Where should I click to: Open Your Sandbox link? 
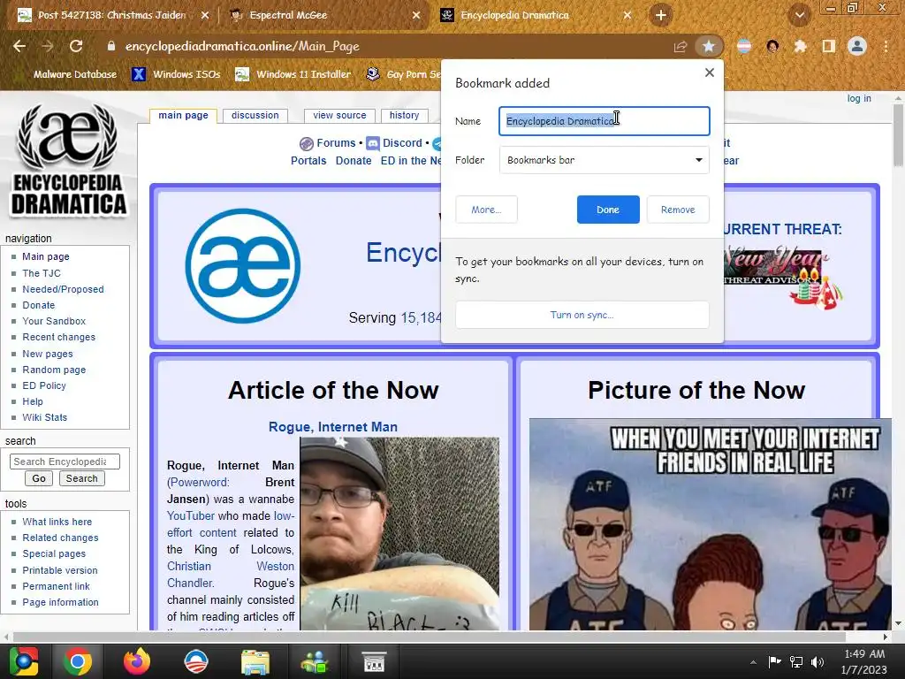point(54,321)
